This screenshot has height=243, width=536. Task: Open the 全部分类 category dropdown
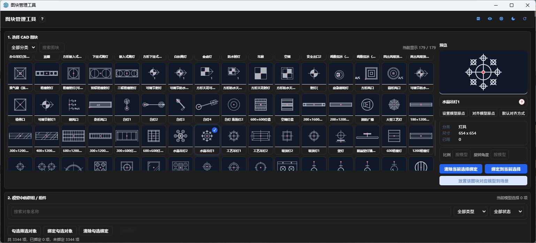22,47
